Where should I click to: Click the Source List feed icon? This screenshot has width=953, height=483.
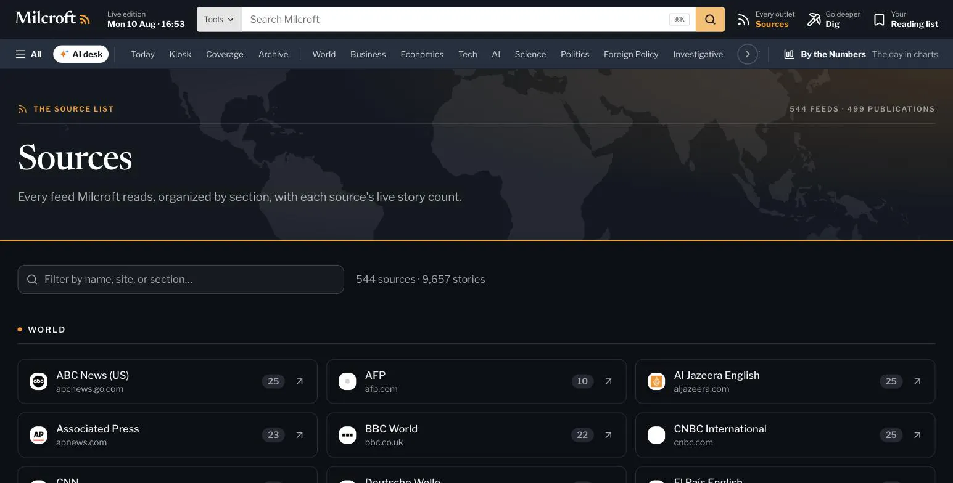(x=23, y=109)
